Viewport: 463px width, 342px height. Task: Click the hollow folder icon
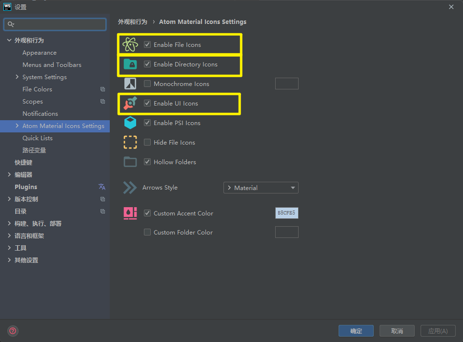coord(130,162)
